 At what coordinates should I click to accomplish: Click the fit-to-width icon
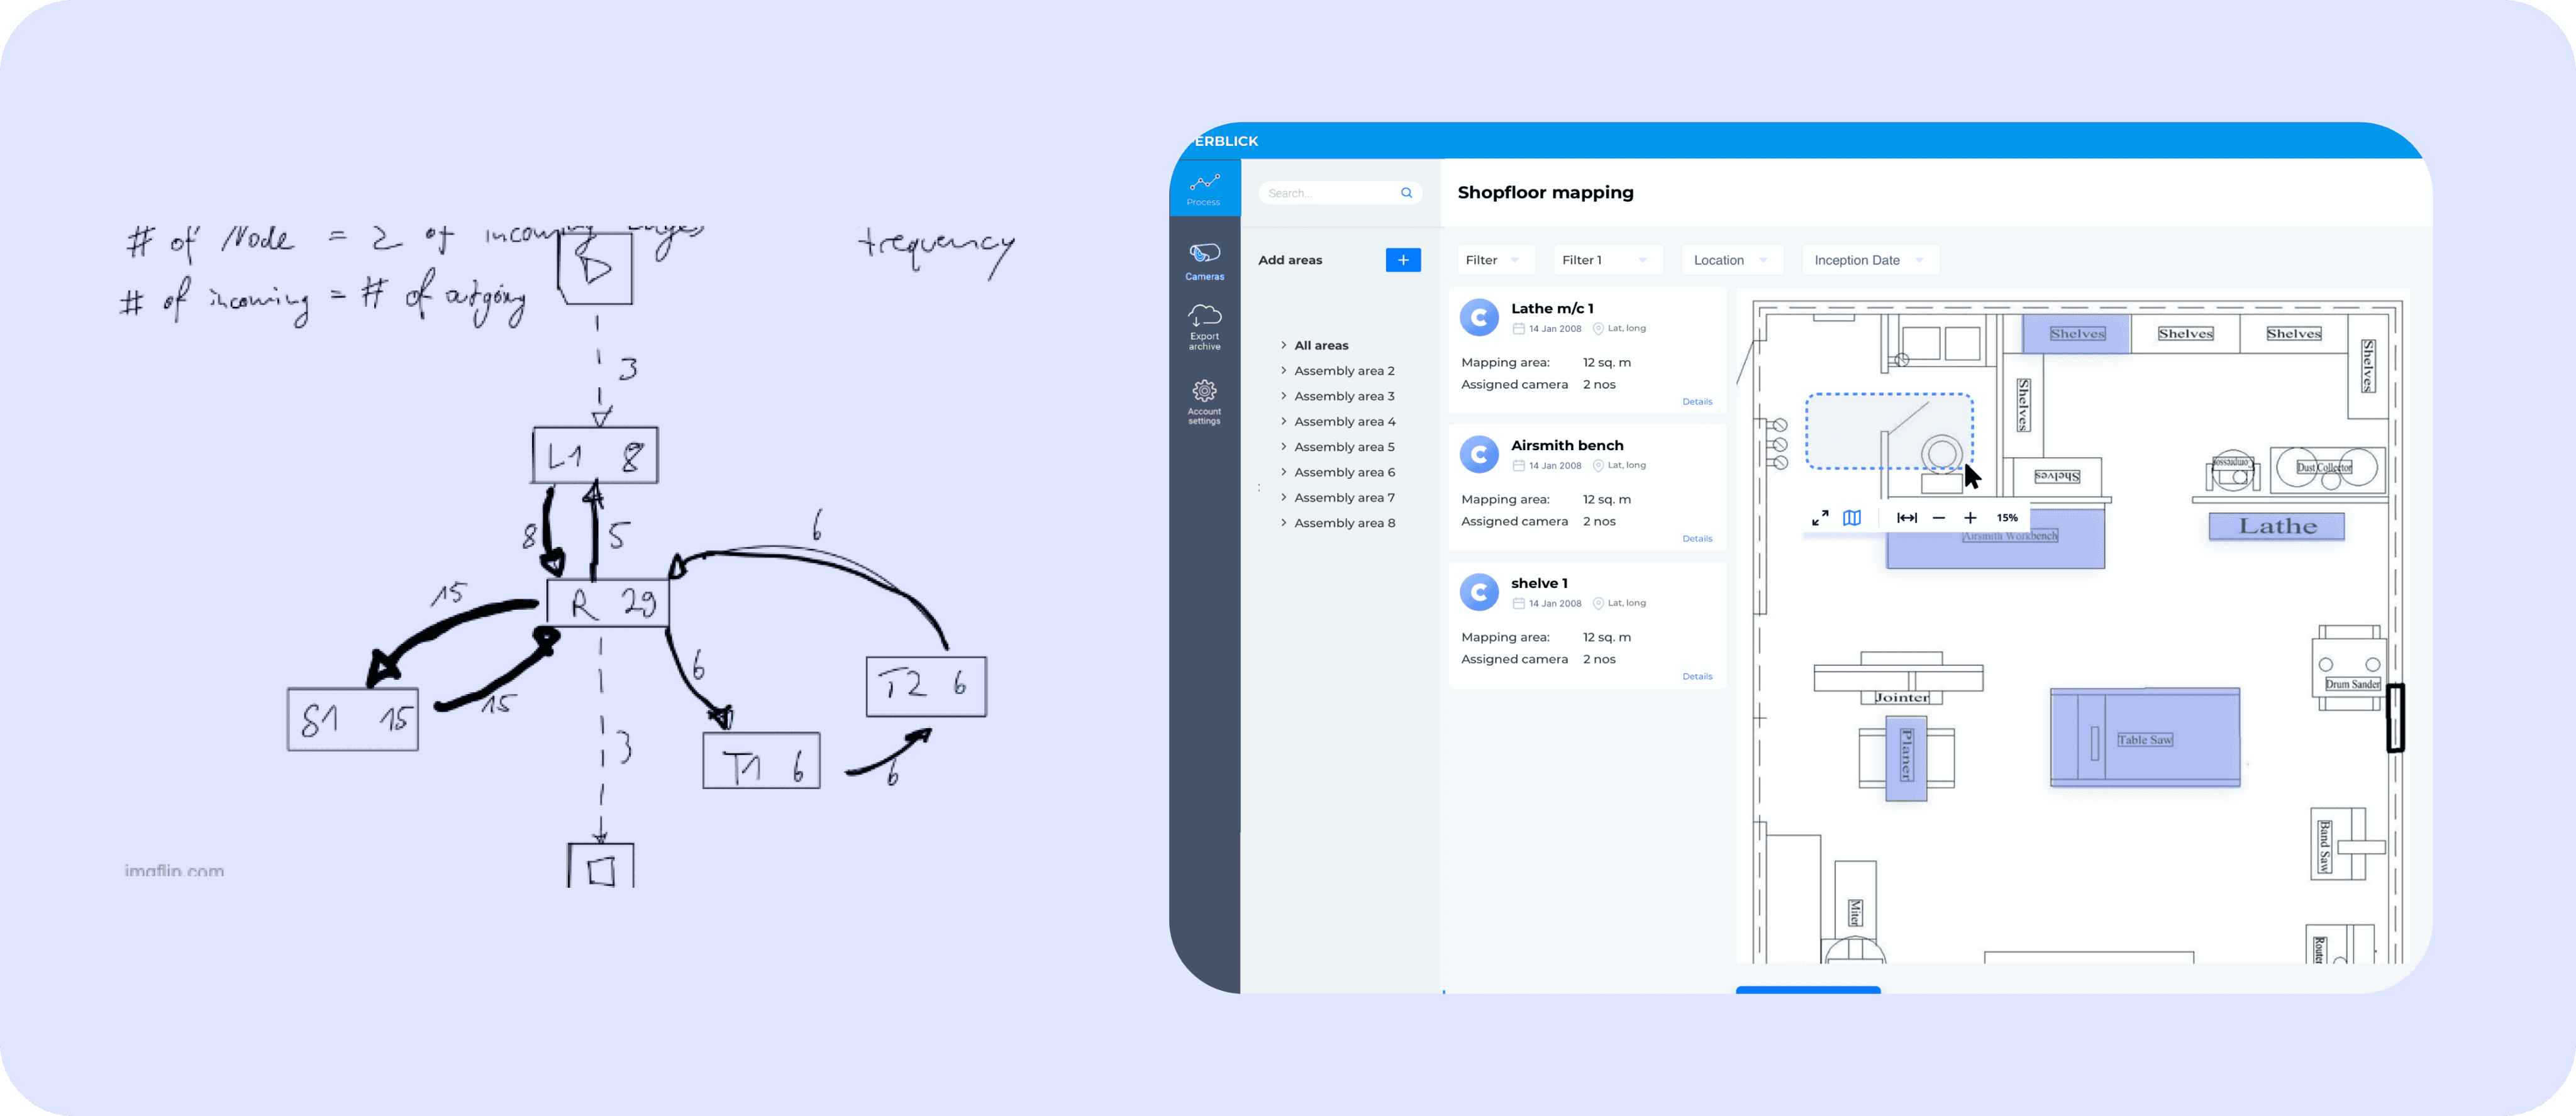pyautogui.click(x=1906, y=518)
